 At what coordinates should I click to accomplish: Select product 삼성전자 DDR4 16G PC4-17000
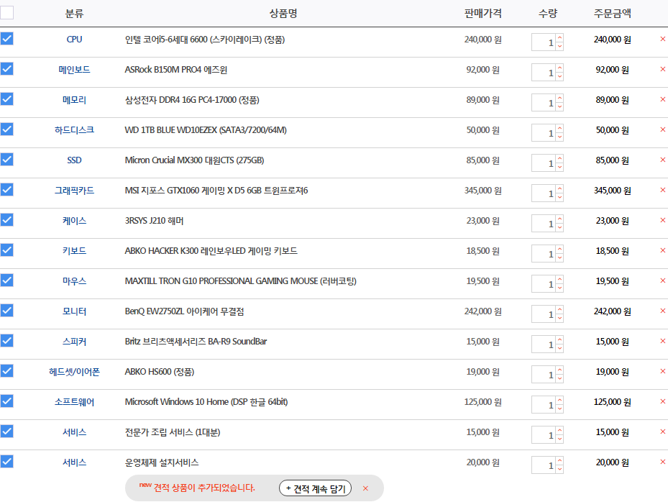tap(192, 100)
